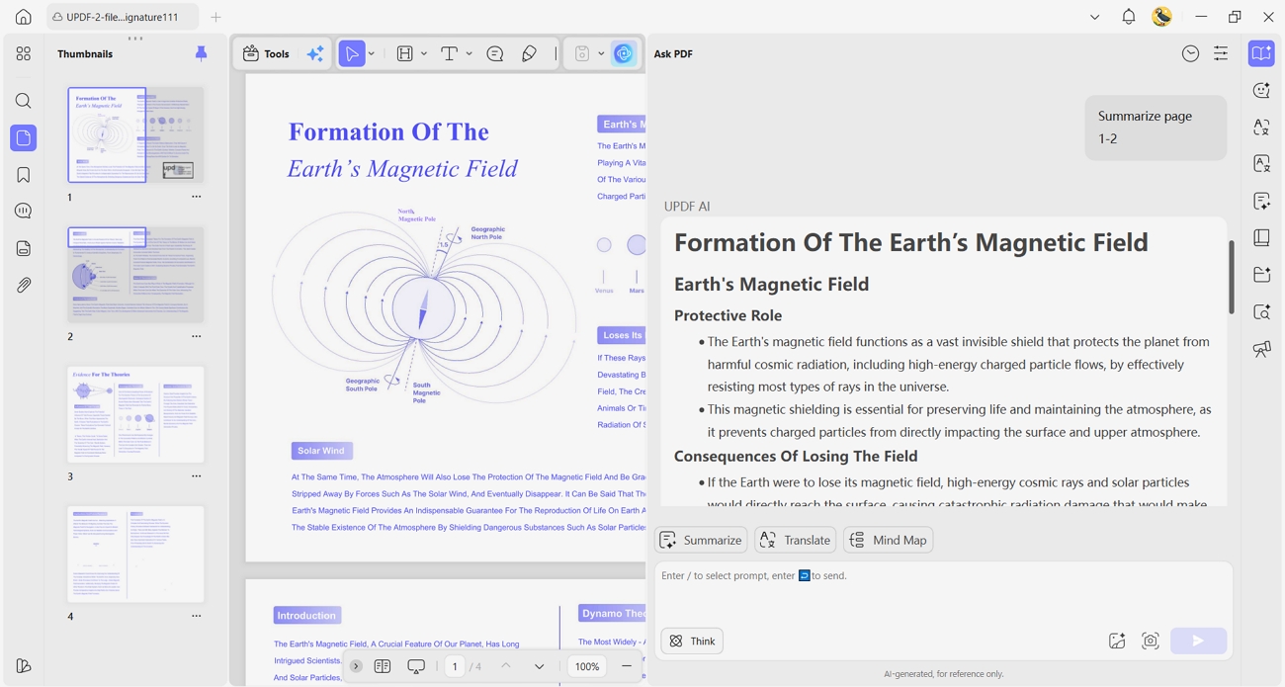1285x687 pixels.
Task: Select page 1 thumbnail
Action: [135, 134]
